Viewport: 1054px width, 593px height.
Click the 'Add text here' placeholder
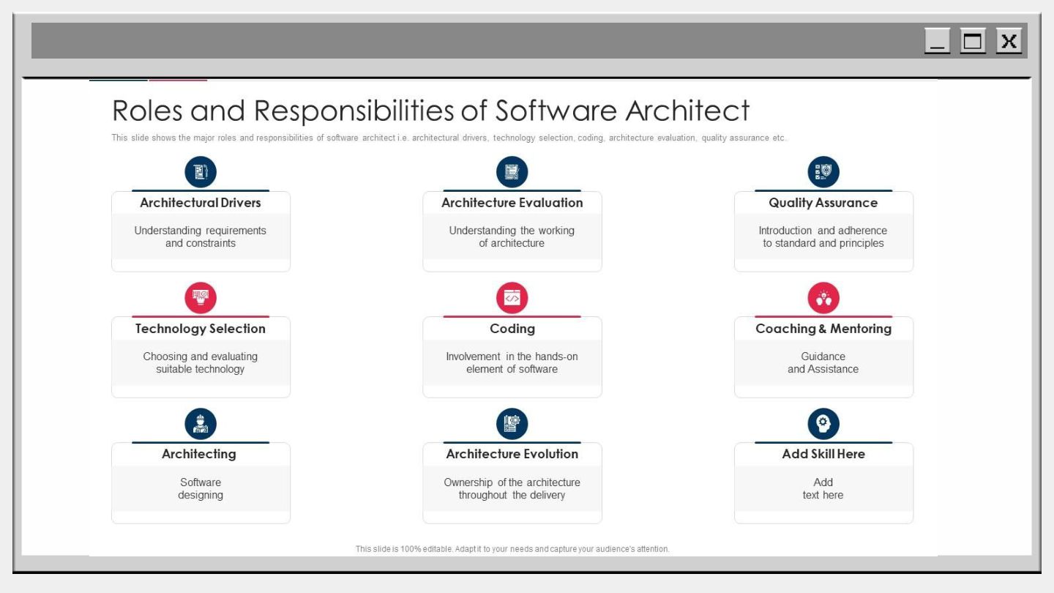click(x=823, y=488)
